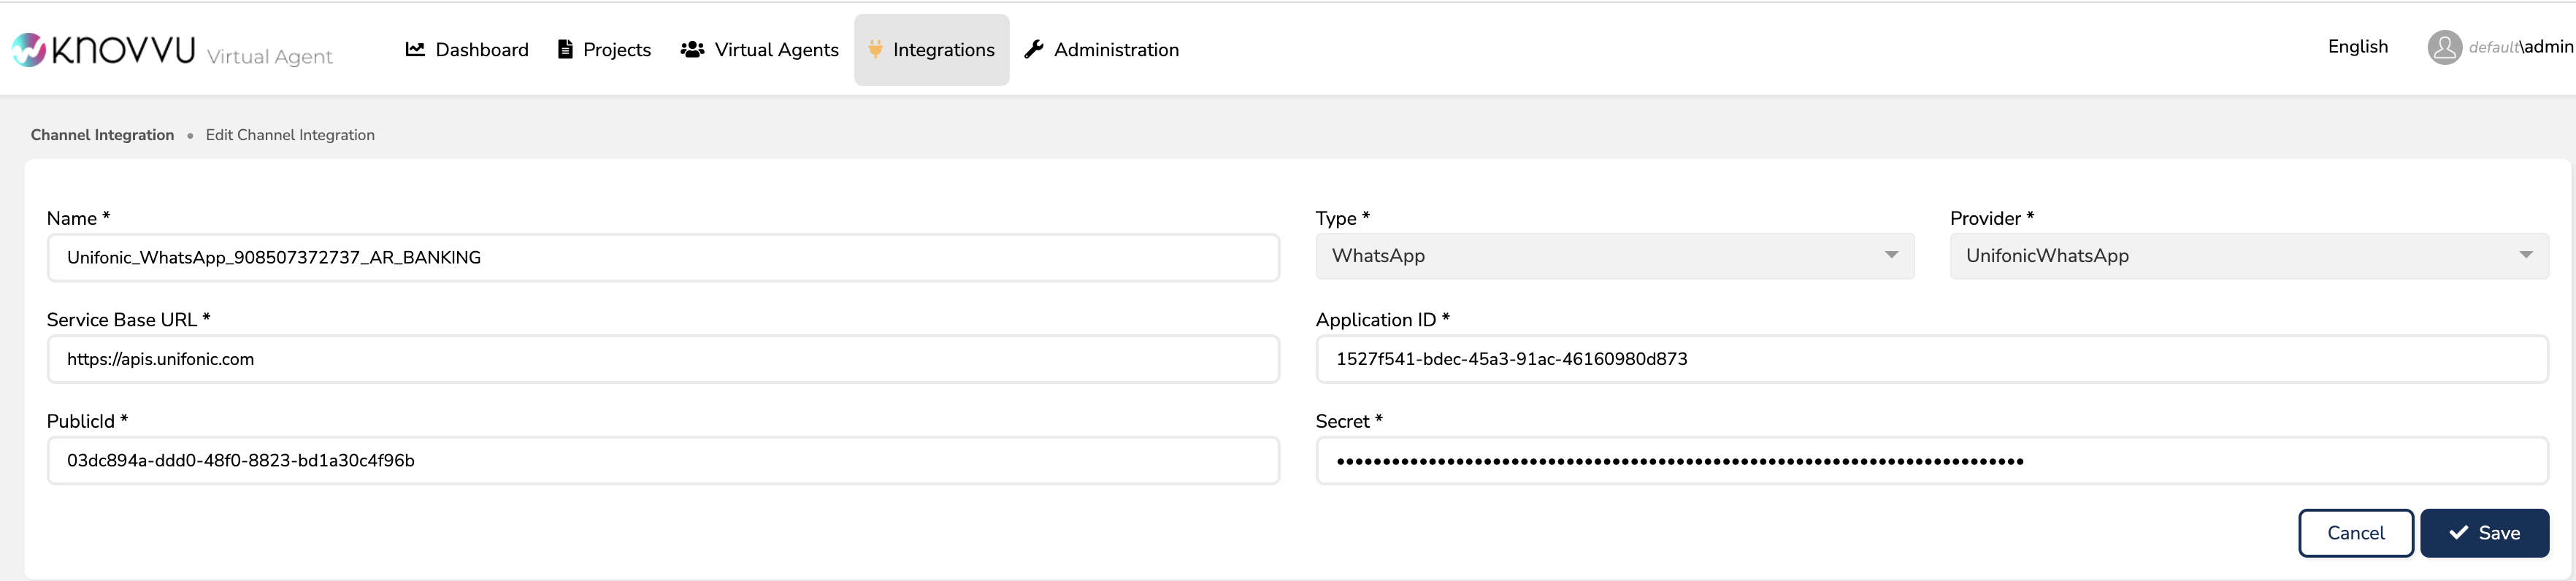This screenshot has height=581, width=2576.
Task: Open the English language selector
Action: (x=2357, y=47)
